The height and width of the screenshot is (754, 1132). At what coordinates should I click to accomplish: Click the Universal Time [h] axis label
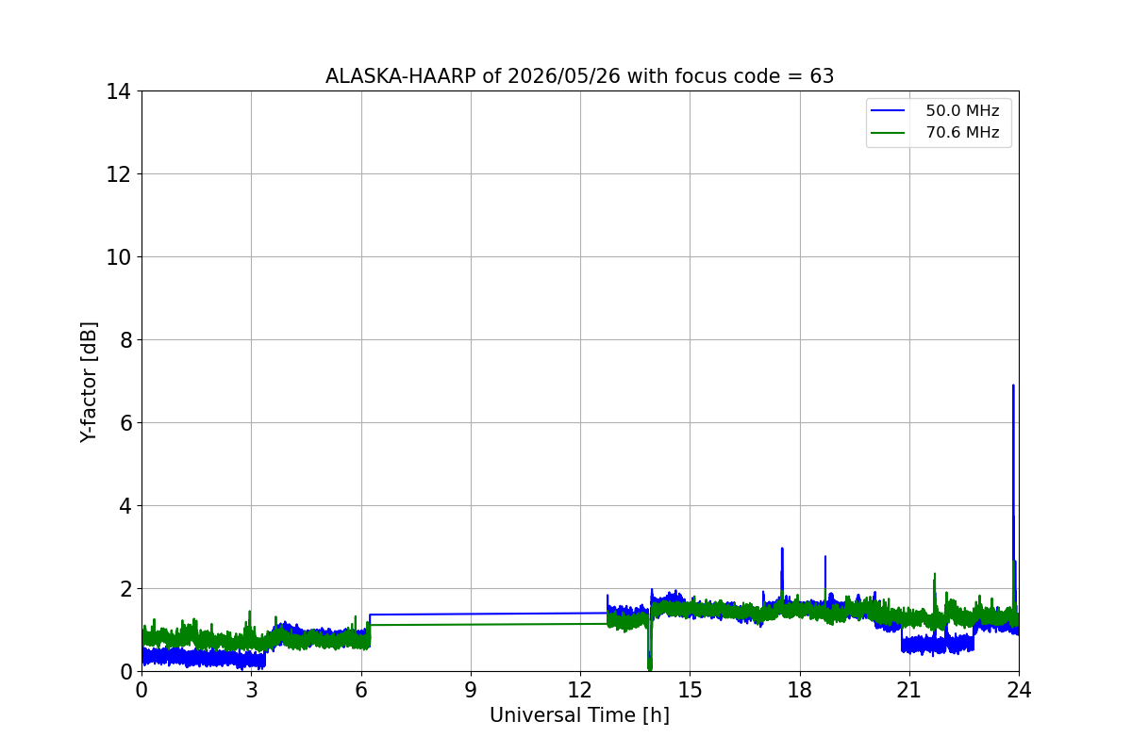pyautogui.click(x=579, y=715)
